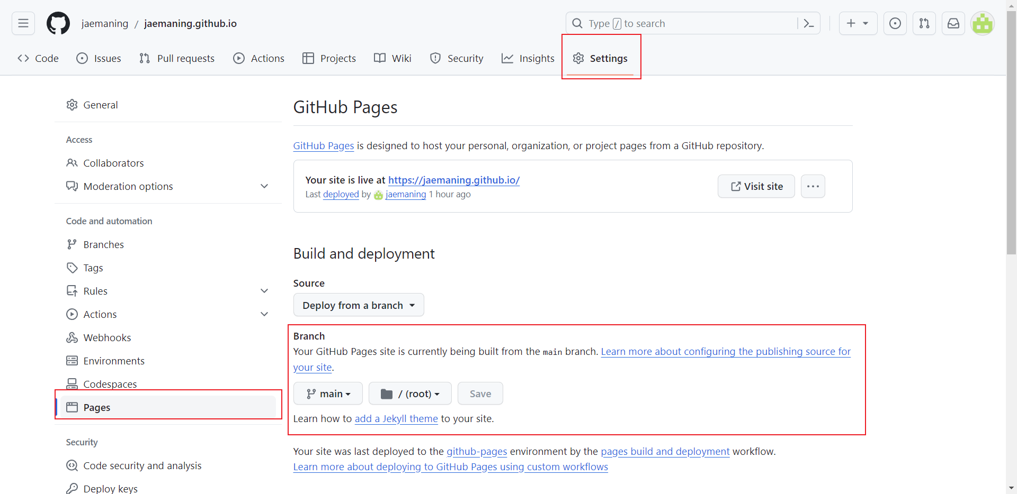Image resolution: width=1017 pixels, height=494 pixels.
Task: Open Deploy keys settings
Action: tap(168, 489)
